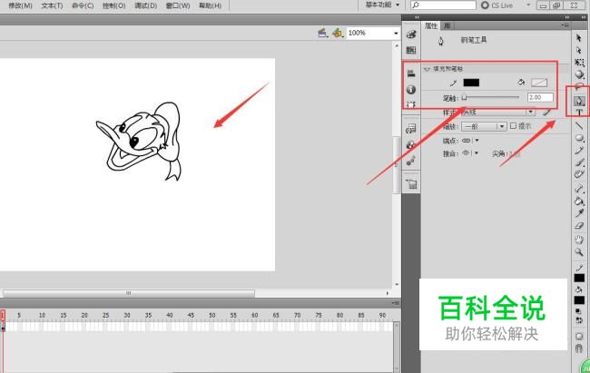Click the swap colors icon
Viewport: 590px width, 373px height.
pos(579,320)
